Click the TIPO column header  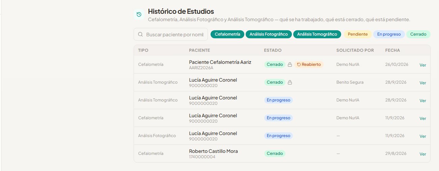(143, 50)
